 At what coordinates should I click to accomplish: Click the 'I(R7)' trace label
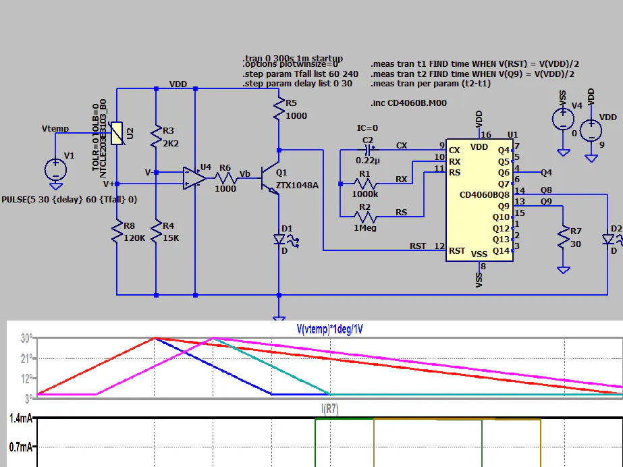click(330, 409)
